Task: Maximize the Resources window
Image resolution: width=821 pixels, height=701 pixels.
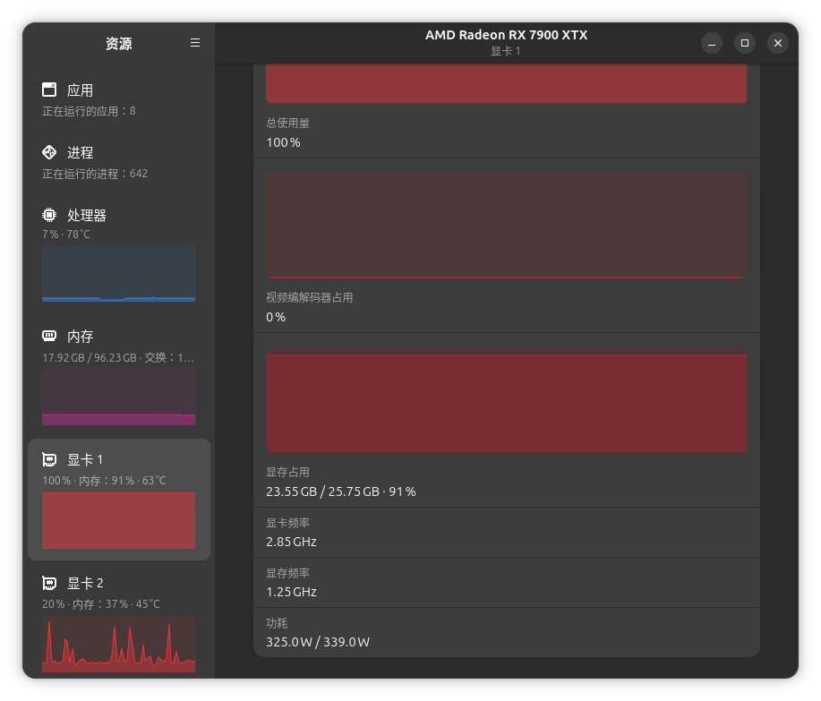Action: pos(745,43)
